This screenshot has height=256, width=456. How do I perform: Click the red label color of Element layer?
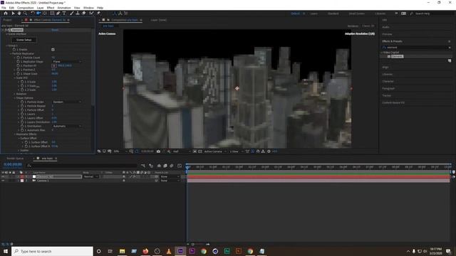[x=22, y=176]
